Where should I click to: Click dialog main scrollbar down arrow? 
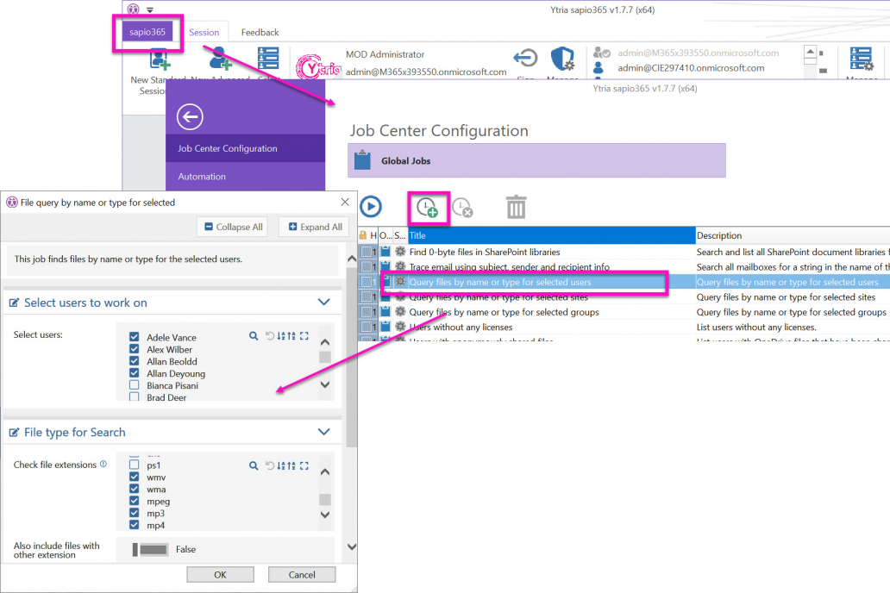(x=351, y=547)
